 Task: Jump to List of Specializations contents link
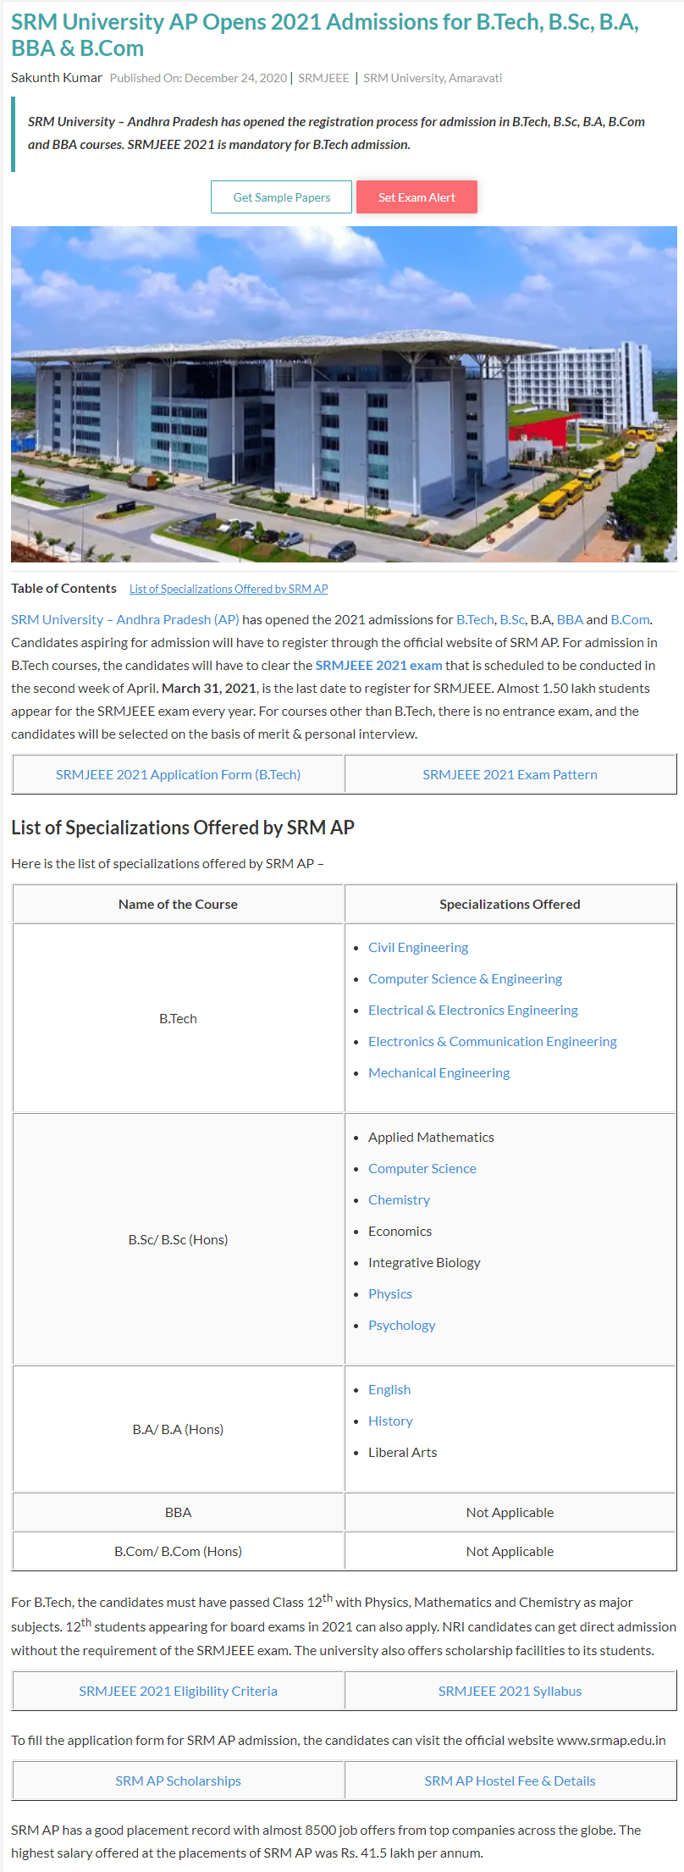tap(229, 589)
